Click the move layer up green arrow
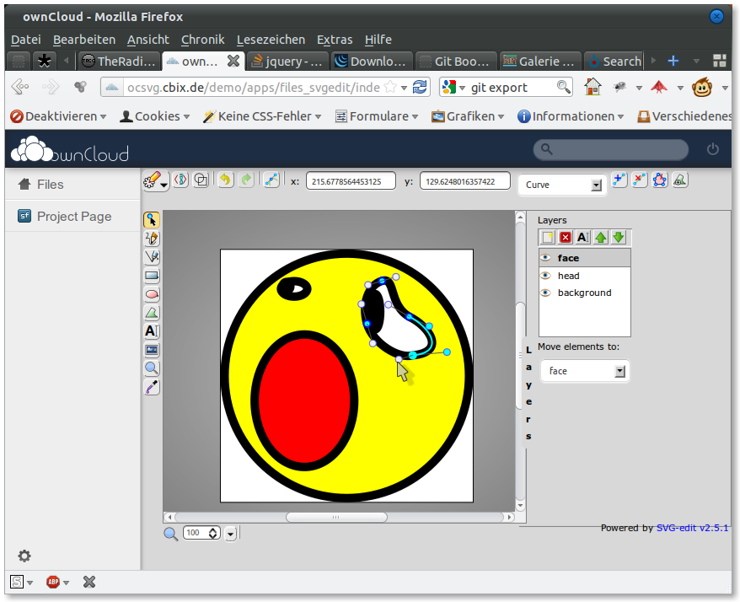The image size is (740, 602). (600, 237)
